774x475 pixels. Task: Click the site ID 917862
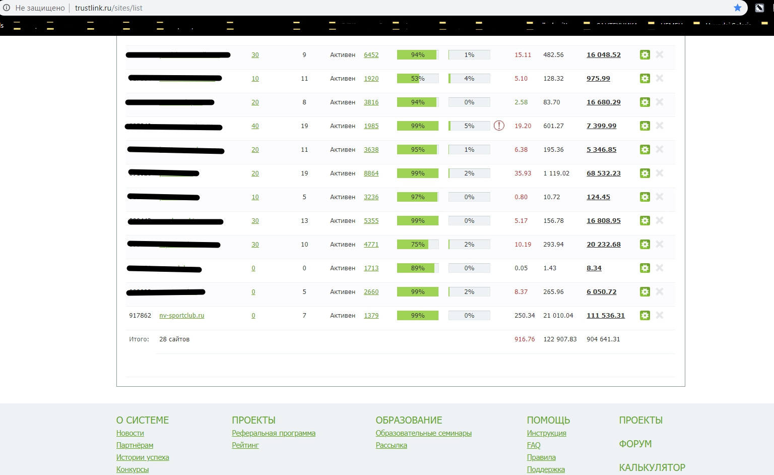pos(140,315)
